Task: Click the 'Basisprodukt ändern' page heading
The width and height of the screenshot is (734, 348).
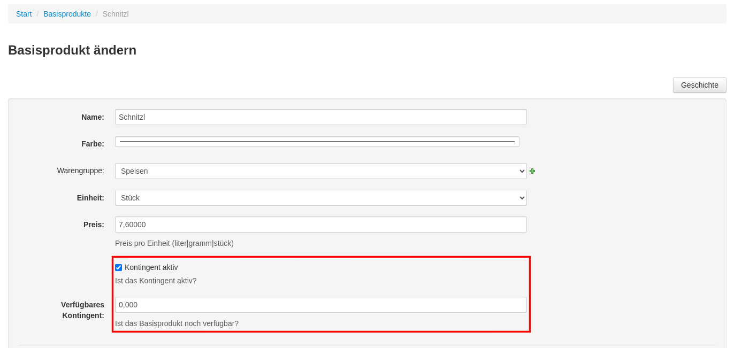Action: tap(72, 50)
